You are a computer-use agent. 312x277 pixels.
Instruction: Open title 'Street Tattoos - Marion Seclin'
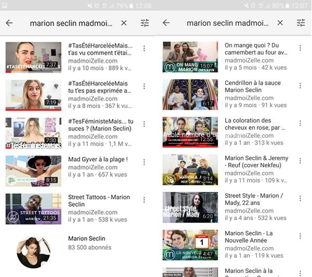tap(99, 201)
